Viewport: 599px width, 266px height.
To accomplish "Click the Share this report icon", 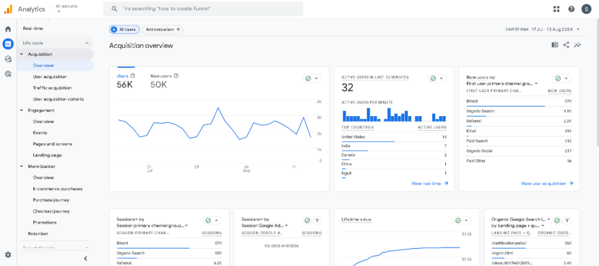I will 566,45.
